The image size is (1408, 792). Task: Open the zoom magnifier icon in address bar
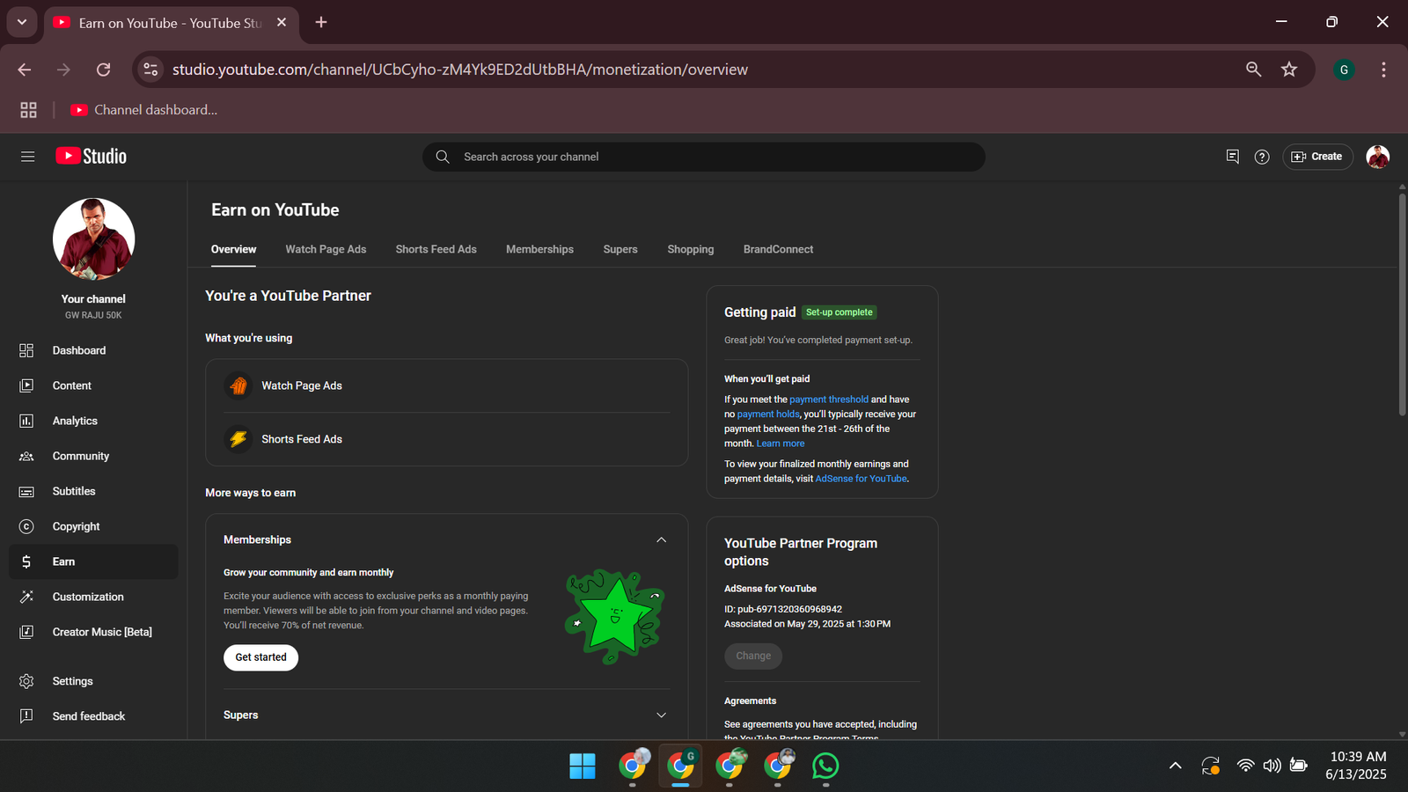(x=1254, y=70)
